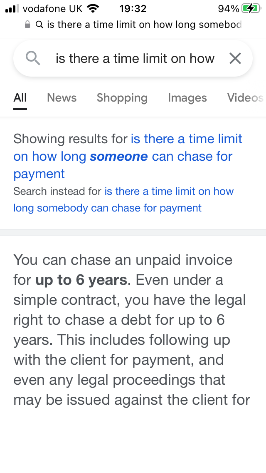Tap the 94% battery percentage
Viewport: 266px width, 473px height.
(228, 8)
